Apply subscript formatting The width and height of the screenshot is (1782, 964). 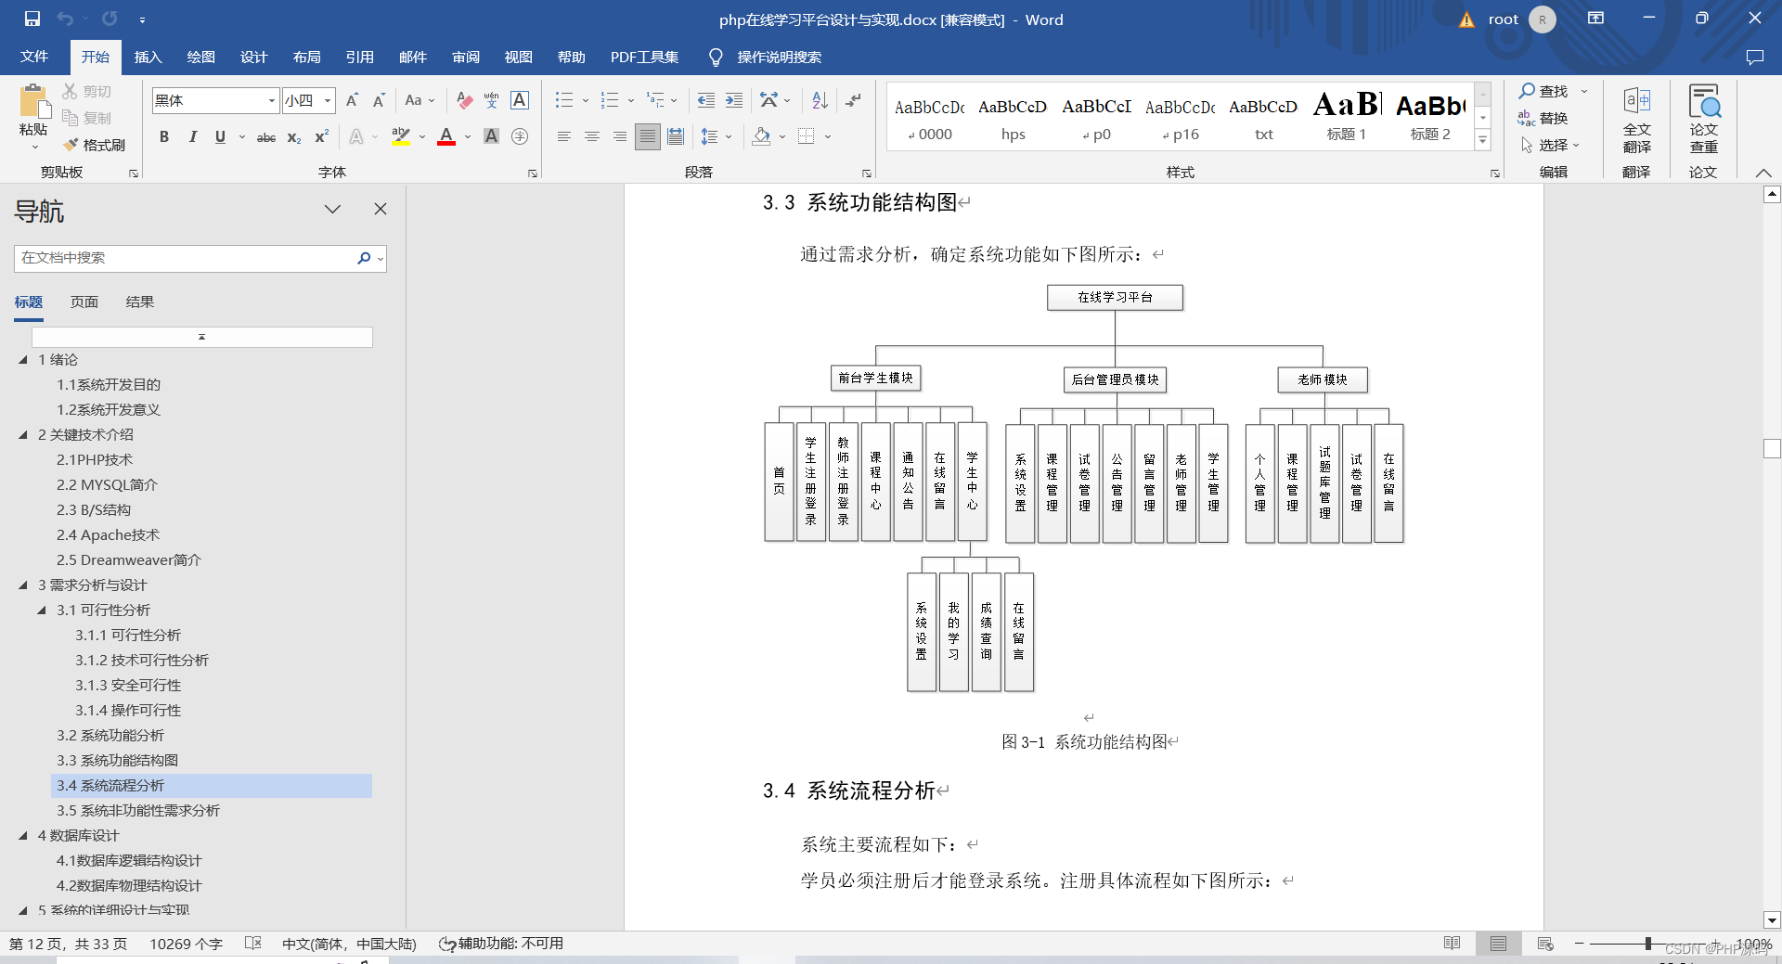pyautogui.click(x=294, y=137)
